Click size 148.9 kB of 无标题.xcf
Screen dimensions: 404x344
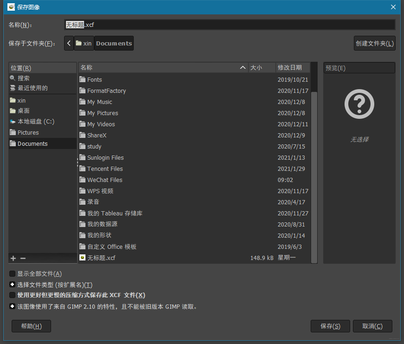(x=262, y=258)
